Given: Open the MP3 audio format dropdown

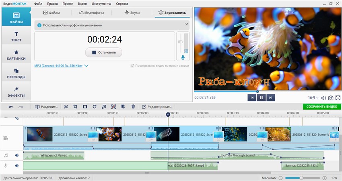Looking at the screenshot, I should tap(61, 65).
